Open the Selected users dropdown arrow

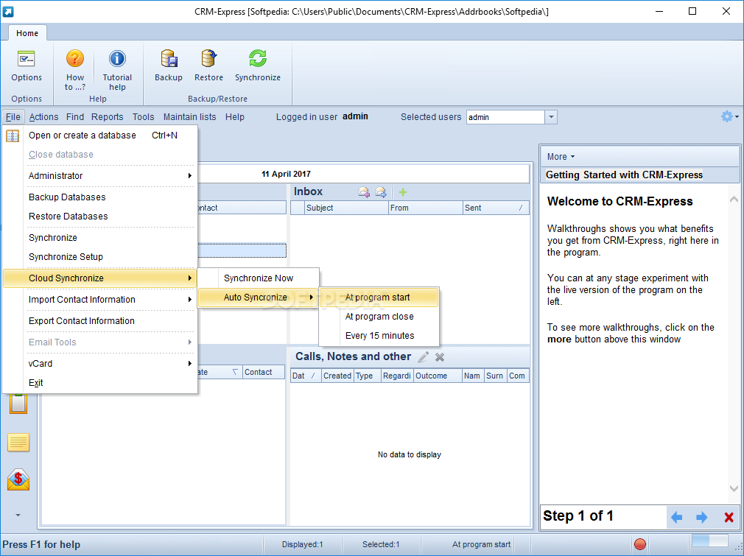(x=551, y=116)
